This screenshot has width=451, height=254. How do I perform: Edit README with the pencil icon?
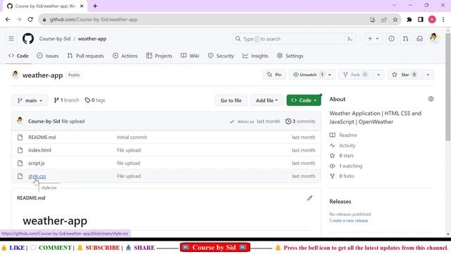[309, 198]
